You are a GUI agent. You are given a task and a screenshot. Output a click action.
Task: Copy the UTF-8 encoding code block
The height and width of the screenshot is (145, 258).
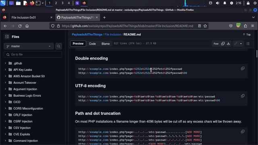(x=243, y=96)
